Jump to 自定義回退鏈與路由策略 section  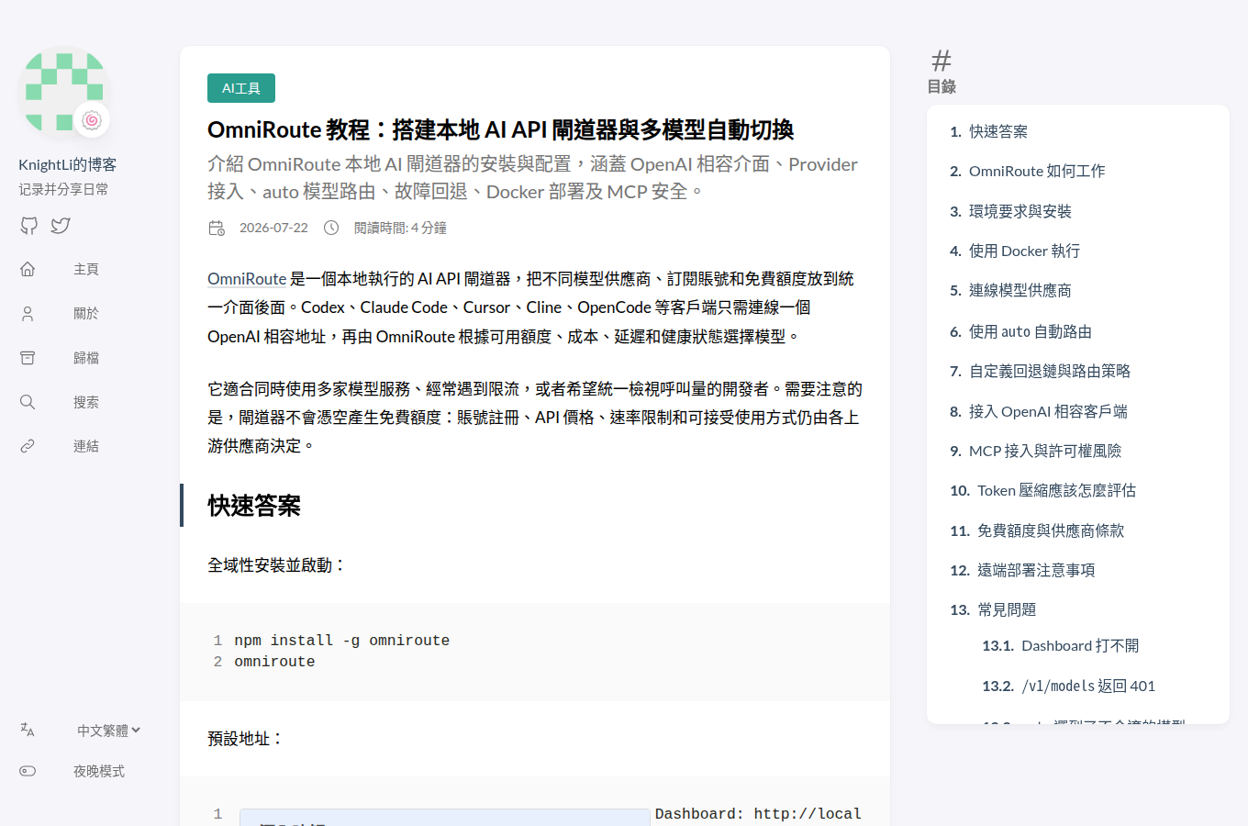[1050, 371]
